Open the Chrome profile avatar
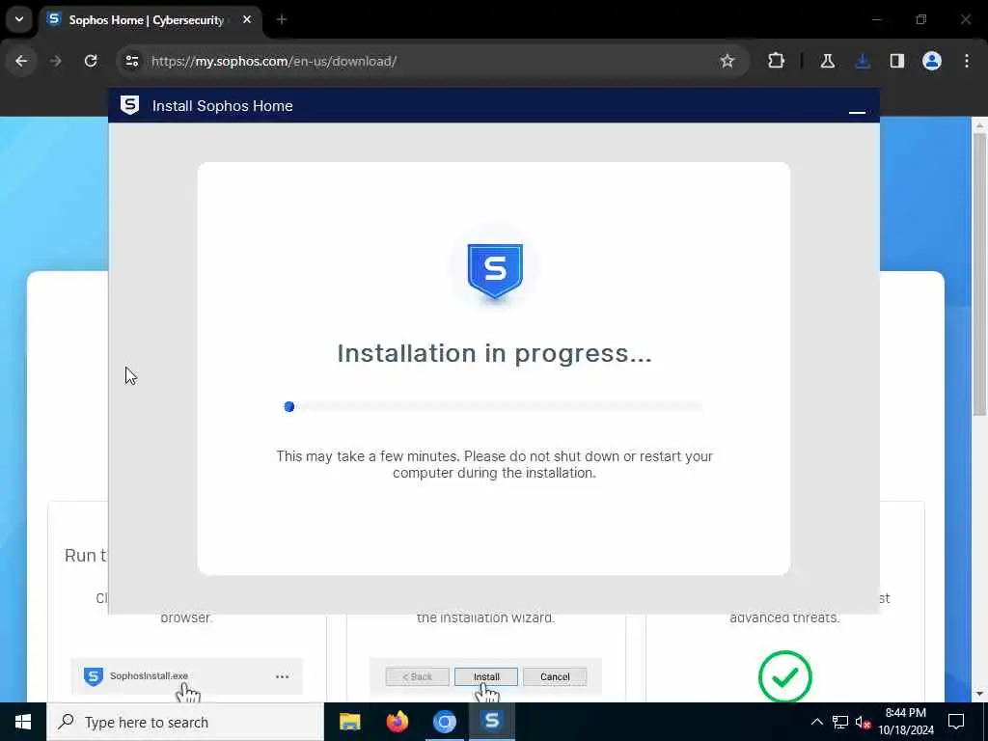 [932, 61]
